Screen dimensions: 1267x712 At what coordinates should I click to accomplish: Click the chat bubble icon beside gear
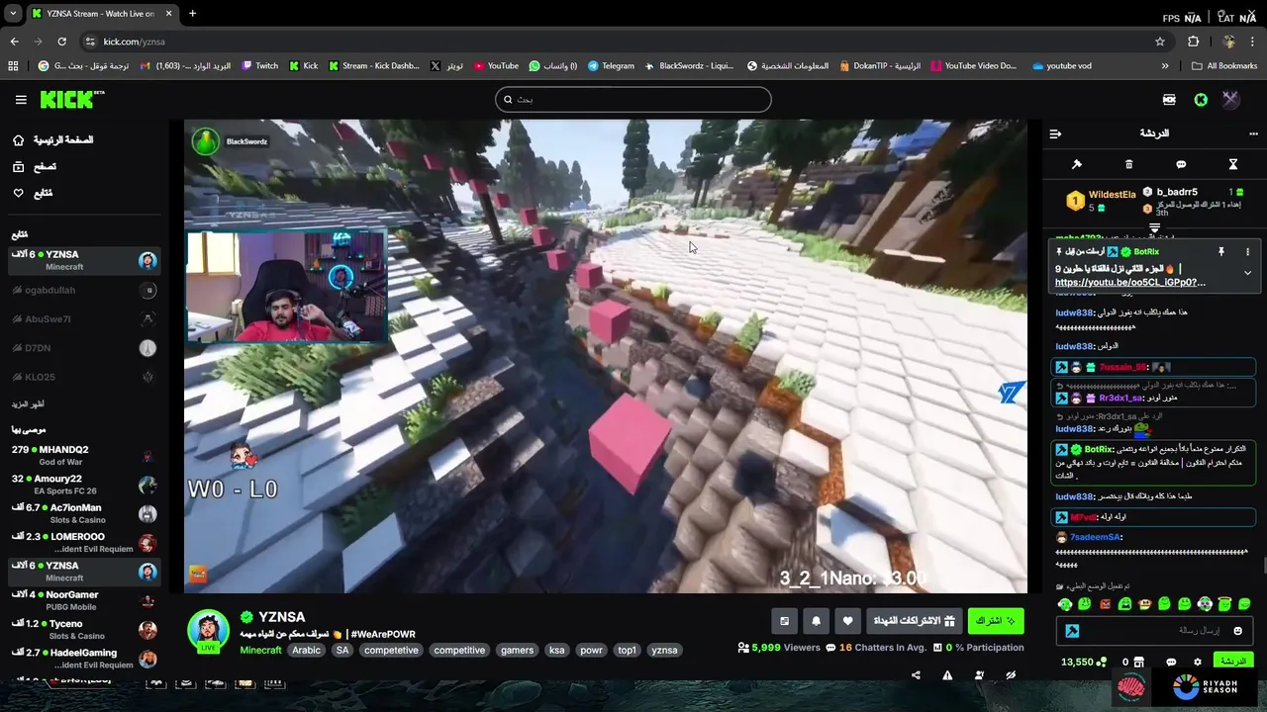coord(1171,663)
